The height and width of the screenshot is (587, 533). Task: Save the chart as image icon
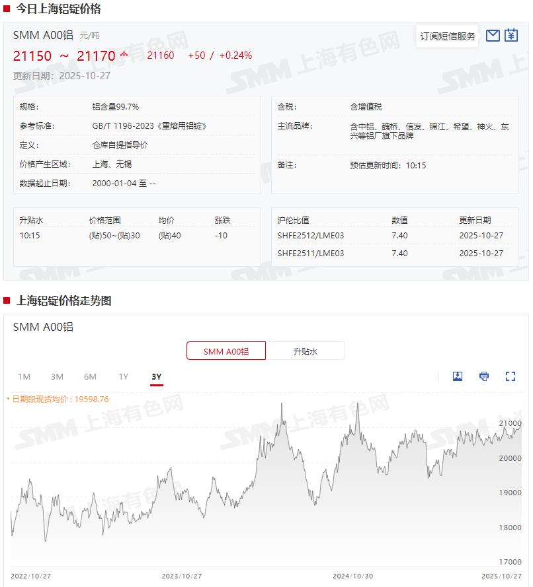pyautogui.click(x=458, y=376)
